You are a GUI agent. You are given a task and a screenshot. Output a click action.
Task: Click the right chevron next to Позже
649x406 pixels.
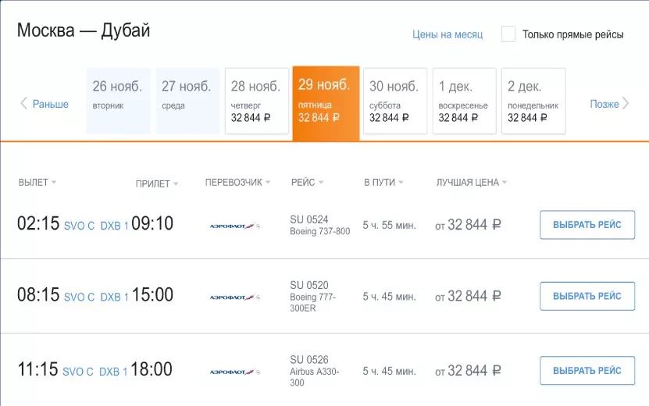[626, 104]
